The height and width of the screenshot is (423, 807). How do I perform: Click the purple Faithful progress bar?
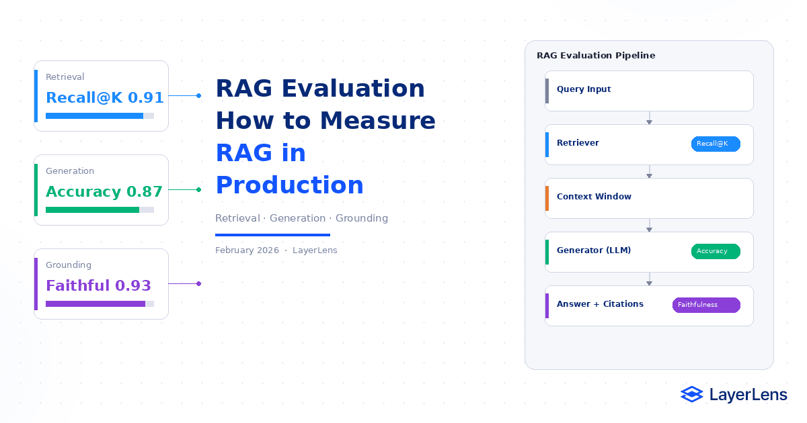coord(100,304)
